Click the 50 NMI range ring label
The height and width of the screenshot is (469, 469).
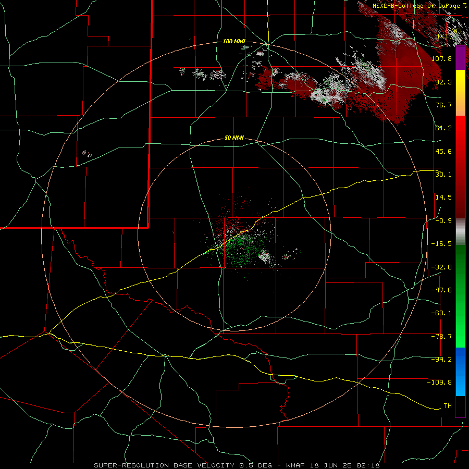(234, 138)
